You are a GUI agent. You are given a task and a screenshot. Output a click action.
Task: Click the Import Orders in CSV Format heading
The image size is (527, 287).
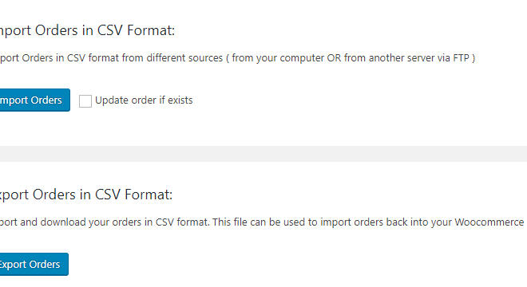87,30
